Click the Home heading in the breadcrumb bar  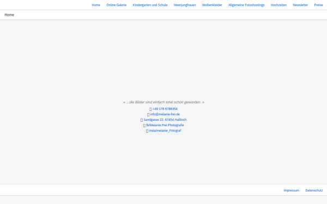tap(9, 15)
